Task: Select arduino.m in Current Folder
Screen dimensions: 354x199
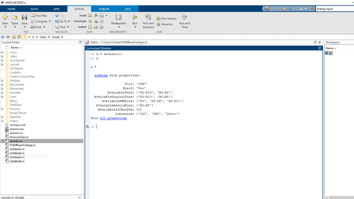Action: pyautogui.click(x=16, y=133)
